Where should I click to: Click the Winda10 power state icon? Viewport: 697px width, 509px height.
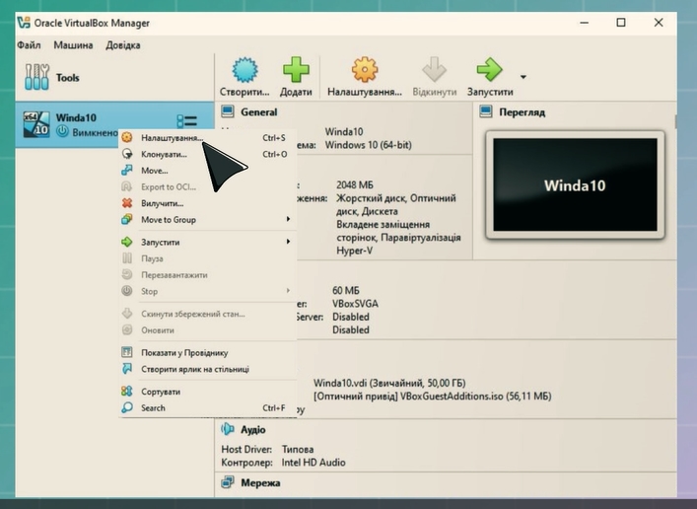63,132
